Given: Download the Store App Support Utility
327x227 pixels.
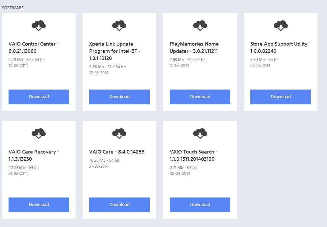Looking at the screenshot, I should click(281, 97).
